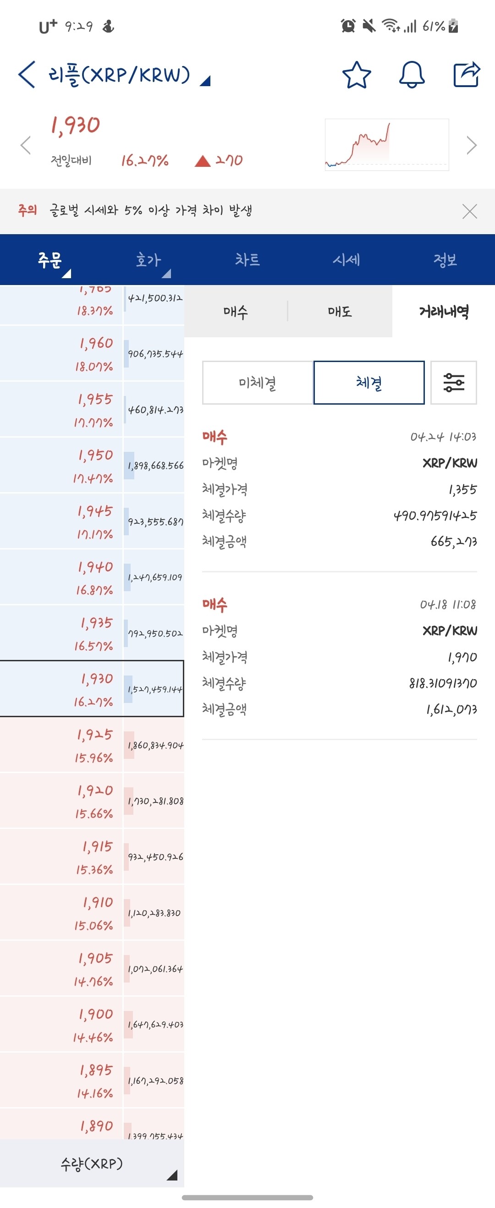Switch to the 차트 tab
Image resolution: width=495 pixels, height=1208 pixels.
point(247,260)
